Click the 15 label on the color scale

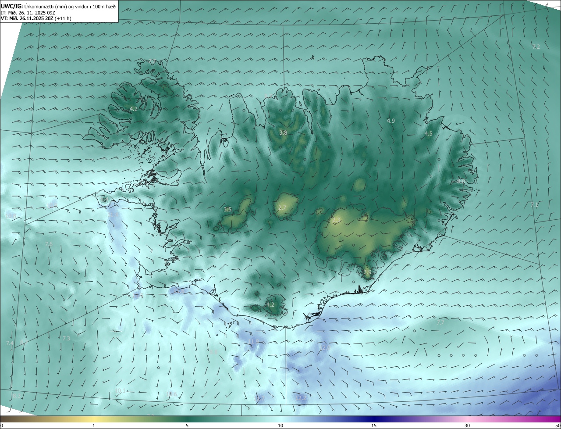coord(374,425)
